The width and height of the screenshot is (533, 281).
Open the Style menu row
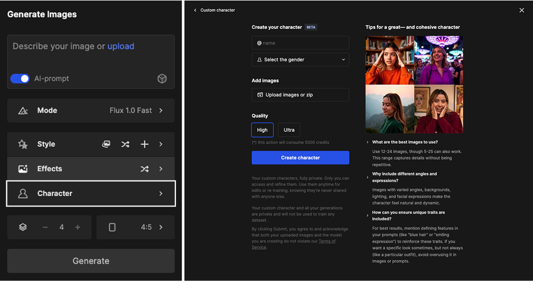pyautogui.click(x=91, y=144)
